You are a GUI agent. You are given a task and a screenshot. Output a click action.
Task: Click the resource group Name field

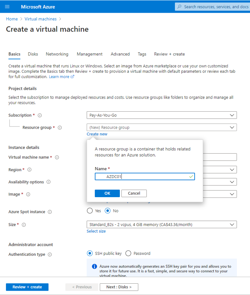pyautogui.click(x=145, y=177)
